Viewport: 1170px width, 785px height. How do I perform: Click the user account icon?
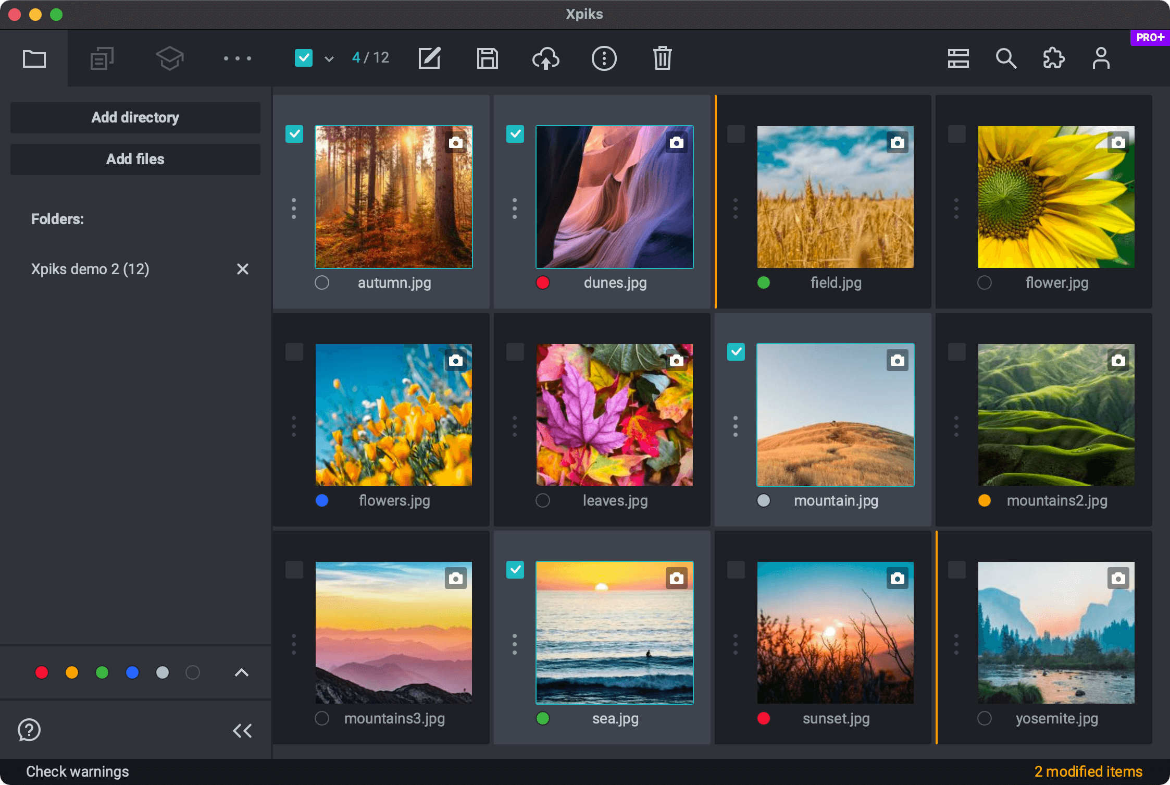coord(1101,58)
